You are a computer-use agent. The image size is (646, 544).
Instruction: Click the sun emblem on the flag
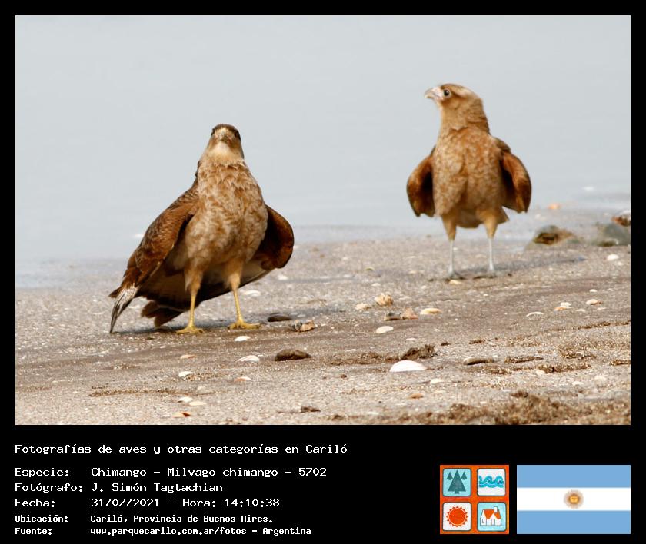[573, 499]
